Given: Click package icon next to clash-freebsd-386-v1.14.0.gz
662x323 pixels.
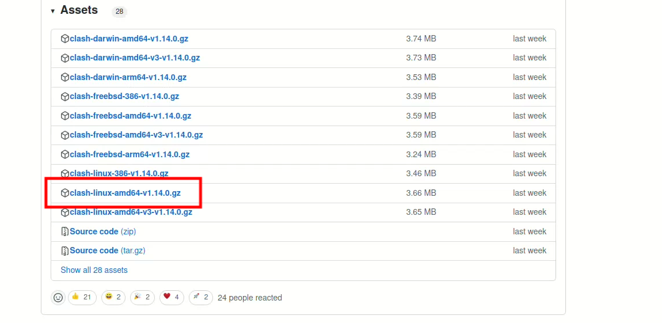Looking at the screenshot, I should pyautogui.click(x=65, y=97).
